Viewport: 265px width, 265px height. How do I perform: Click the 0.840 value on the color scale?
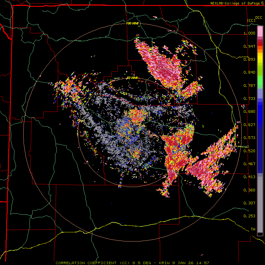[x=249, y=72]
